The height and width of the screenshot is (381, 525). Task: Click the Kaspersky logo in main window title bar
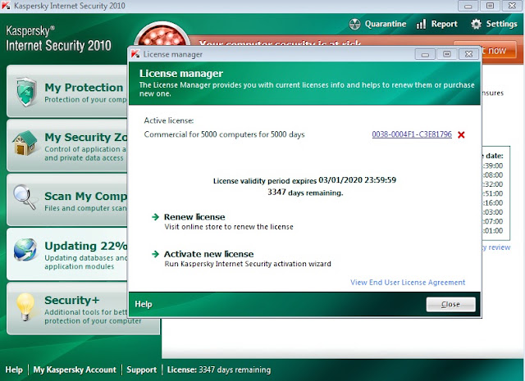(6, 6)
